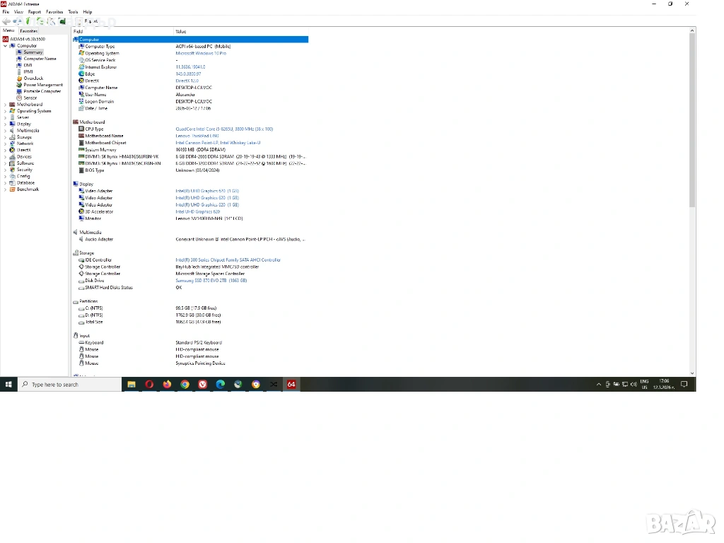Select the DMI tree item
This screenshot has width=724, height=543.
28,65
